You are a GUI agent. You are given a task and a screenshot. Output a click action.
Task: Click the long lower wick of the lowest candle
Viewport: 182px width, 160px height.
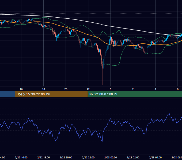pyautogui.click(x=102, y=77)
